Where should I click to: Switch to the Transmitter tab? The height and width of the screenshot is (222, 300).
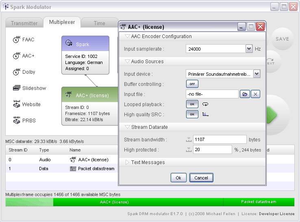point(24,23)
